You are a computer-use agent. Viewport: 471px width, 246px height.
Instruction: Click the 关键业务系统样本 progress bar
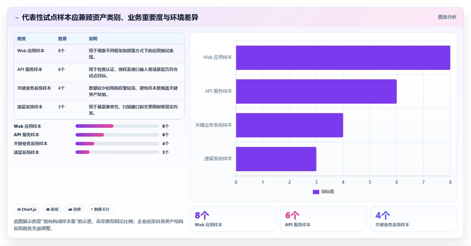117,144
